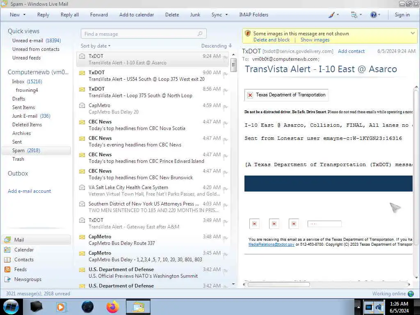Open Feeds view icon
This screenshot has height=315, width=420.
tap(7, 269)
